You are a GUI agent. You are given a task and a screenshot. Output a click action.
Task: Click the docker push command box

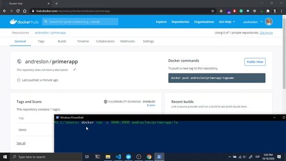pos(217,78)
